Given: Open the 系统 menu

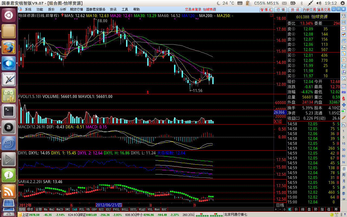Looking at the screenshot, I should (28, 9).
